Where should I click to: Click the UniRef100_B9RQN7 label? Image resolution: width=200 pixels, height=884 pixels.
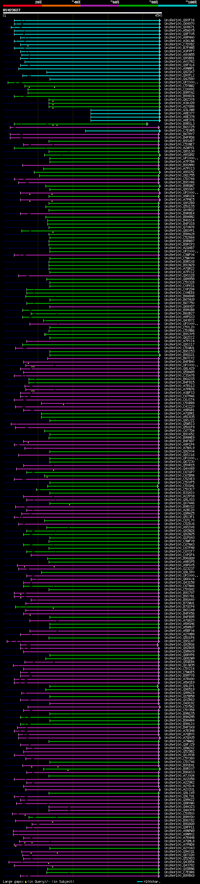click(179, 186)
